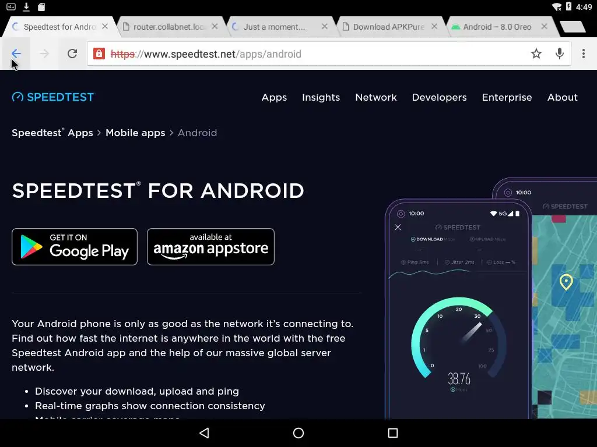Click 'Discover your download, upload and ping' bullet

[136, 391]
